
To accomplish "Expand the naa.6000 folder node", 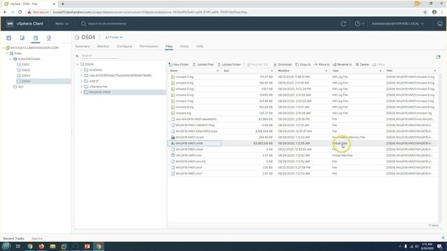I will (x=81, y=75).
